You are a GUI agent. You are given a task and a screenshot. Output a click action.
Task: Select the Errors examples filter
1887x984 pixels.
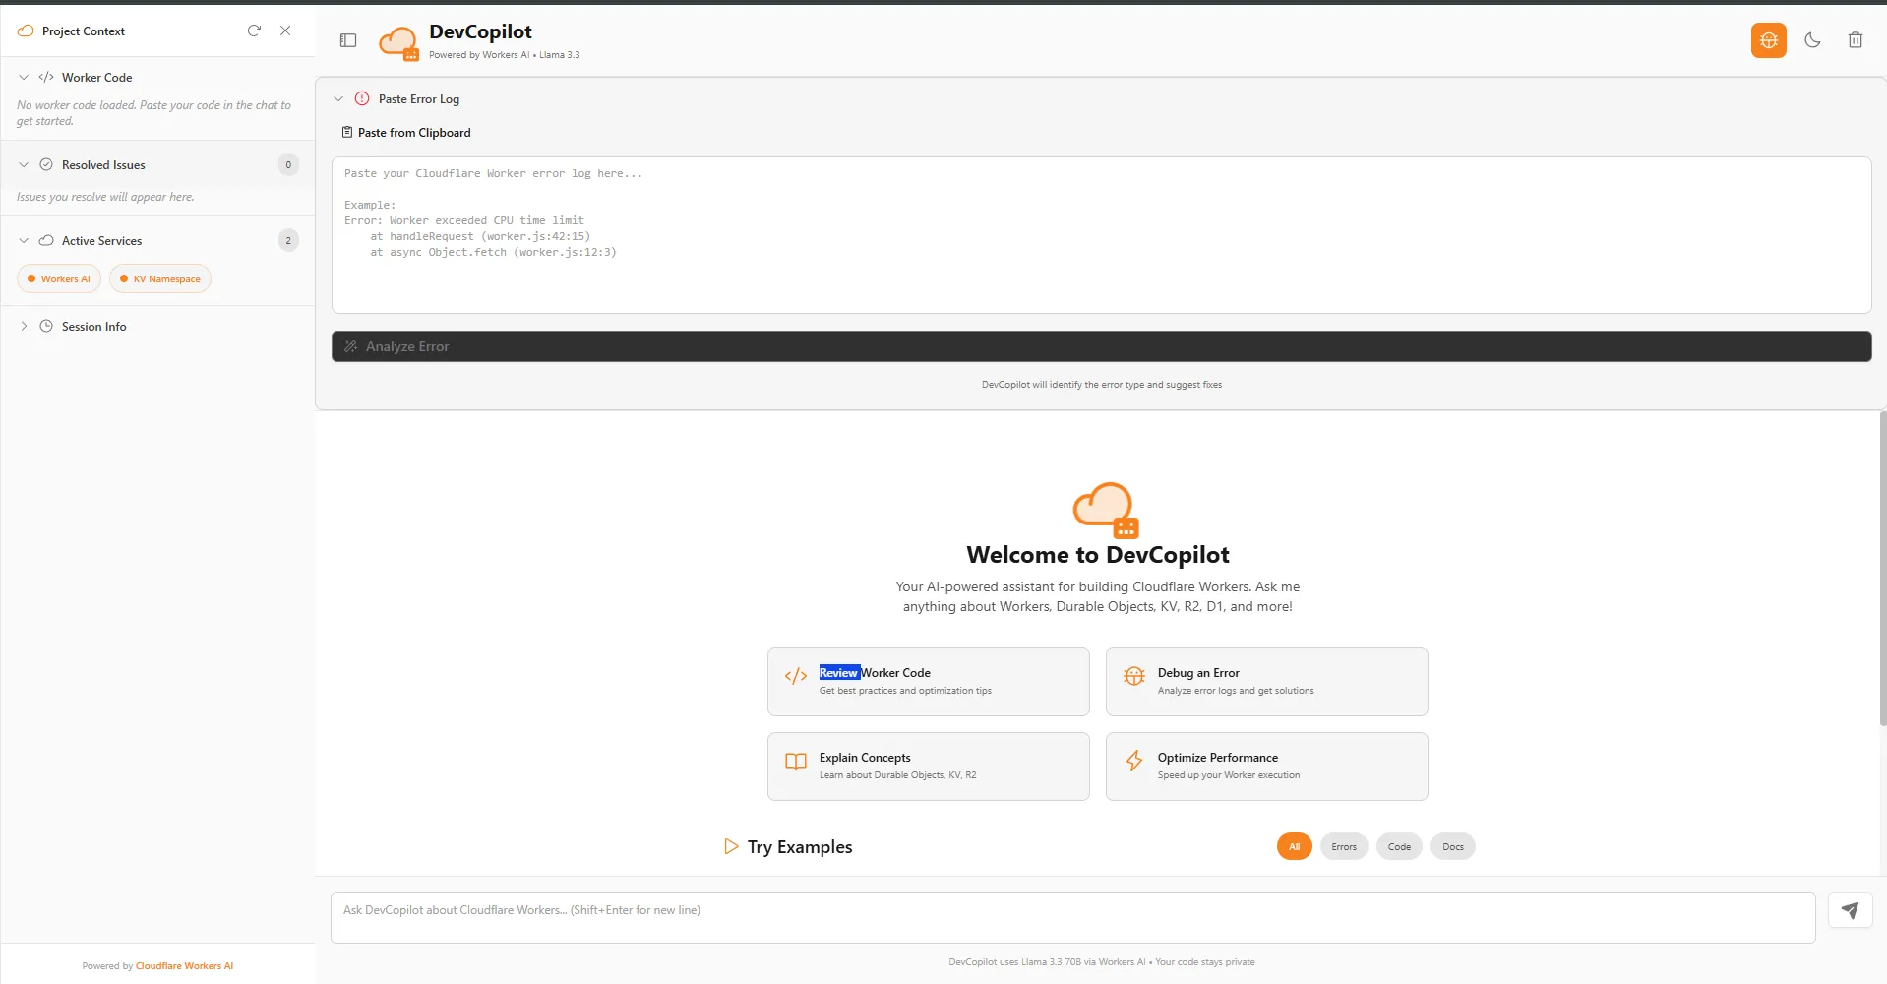(1344, 846)
